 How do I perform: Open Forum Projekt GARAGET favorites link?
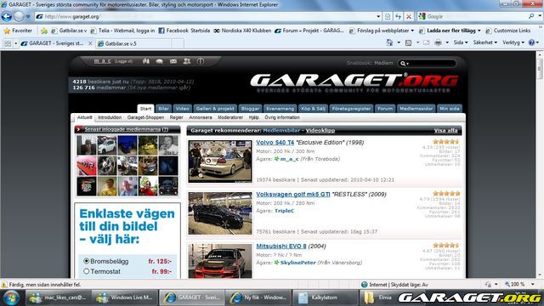coord(309,31)
